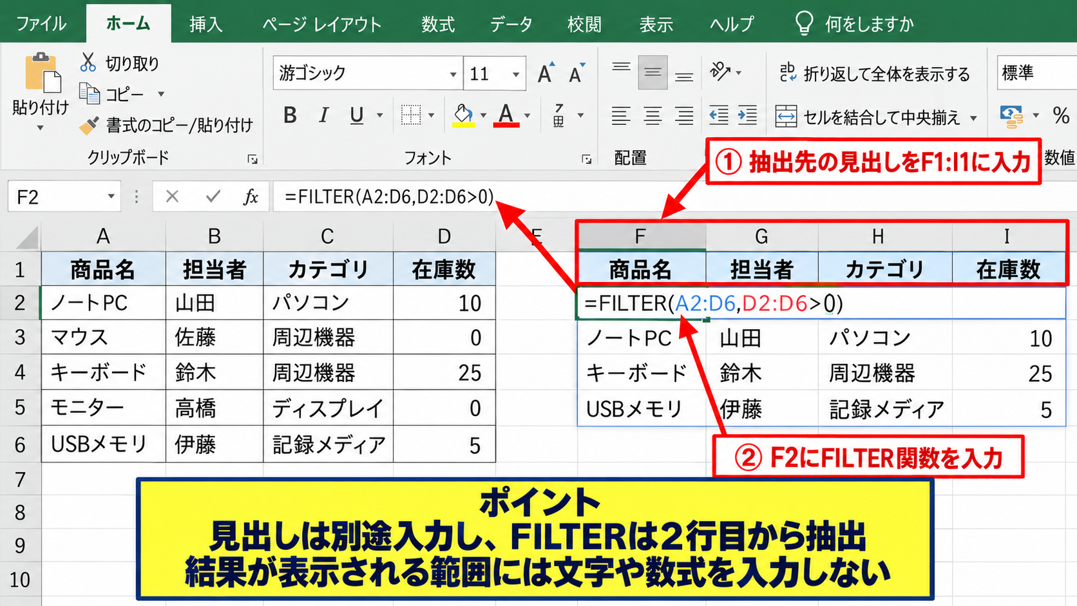Switch to the 校閲 tab
This screenshot has height=606, width=1077.
pyautogui.click(x=584, y=24)
